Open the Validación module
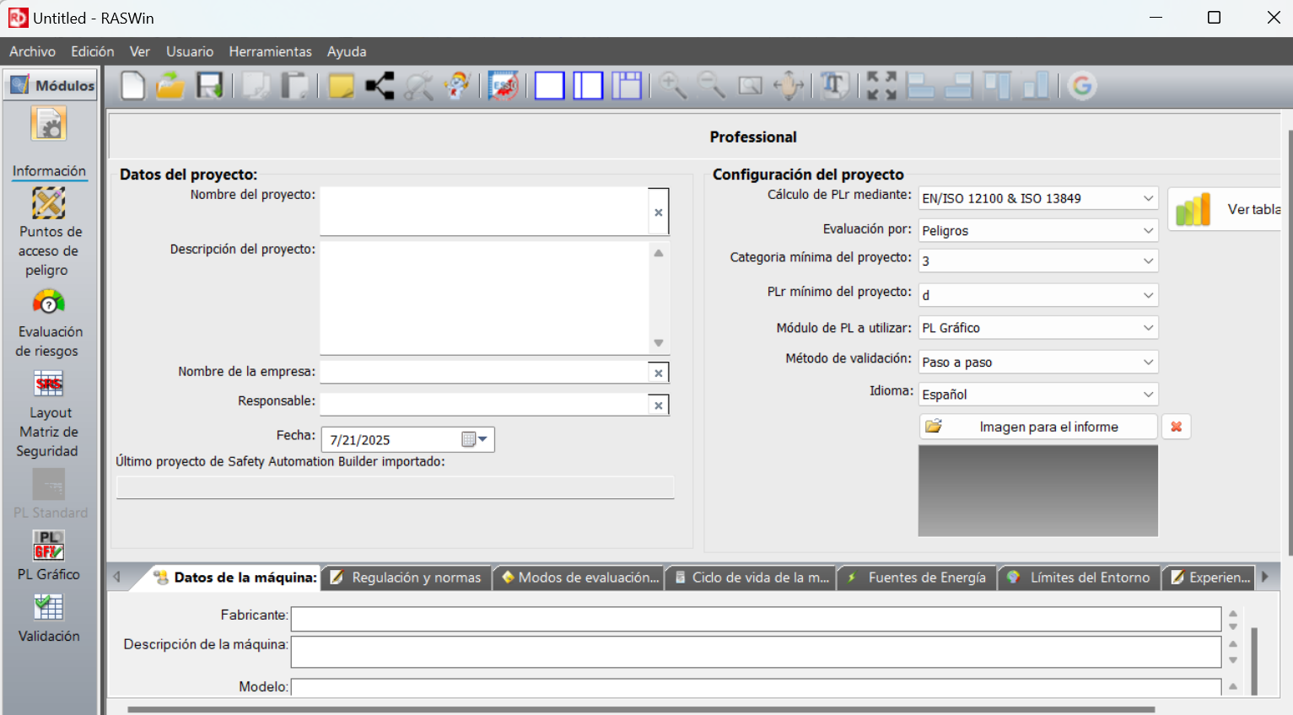 click(49, 618)
